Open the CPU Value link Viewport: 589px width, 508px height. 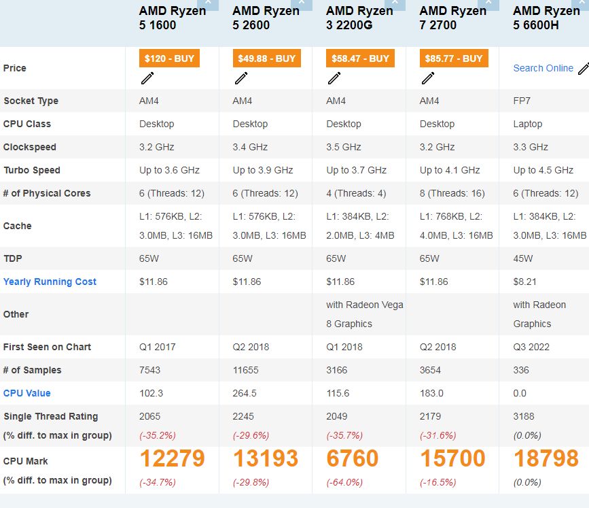[x=26, y=393]
